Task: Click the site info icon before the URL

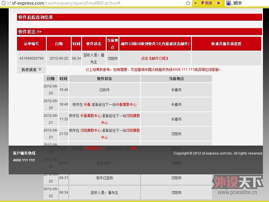Action: pyautogui.click(x=3, y=3)
